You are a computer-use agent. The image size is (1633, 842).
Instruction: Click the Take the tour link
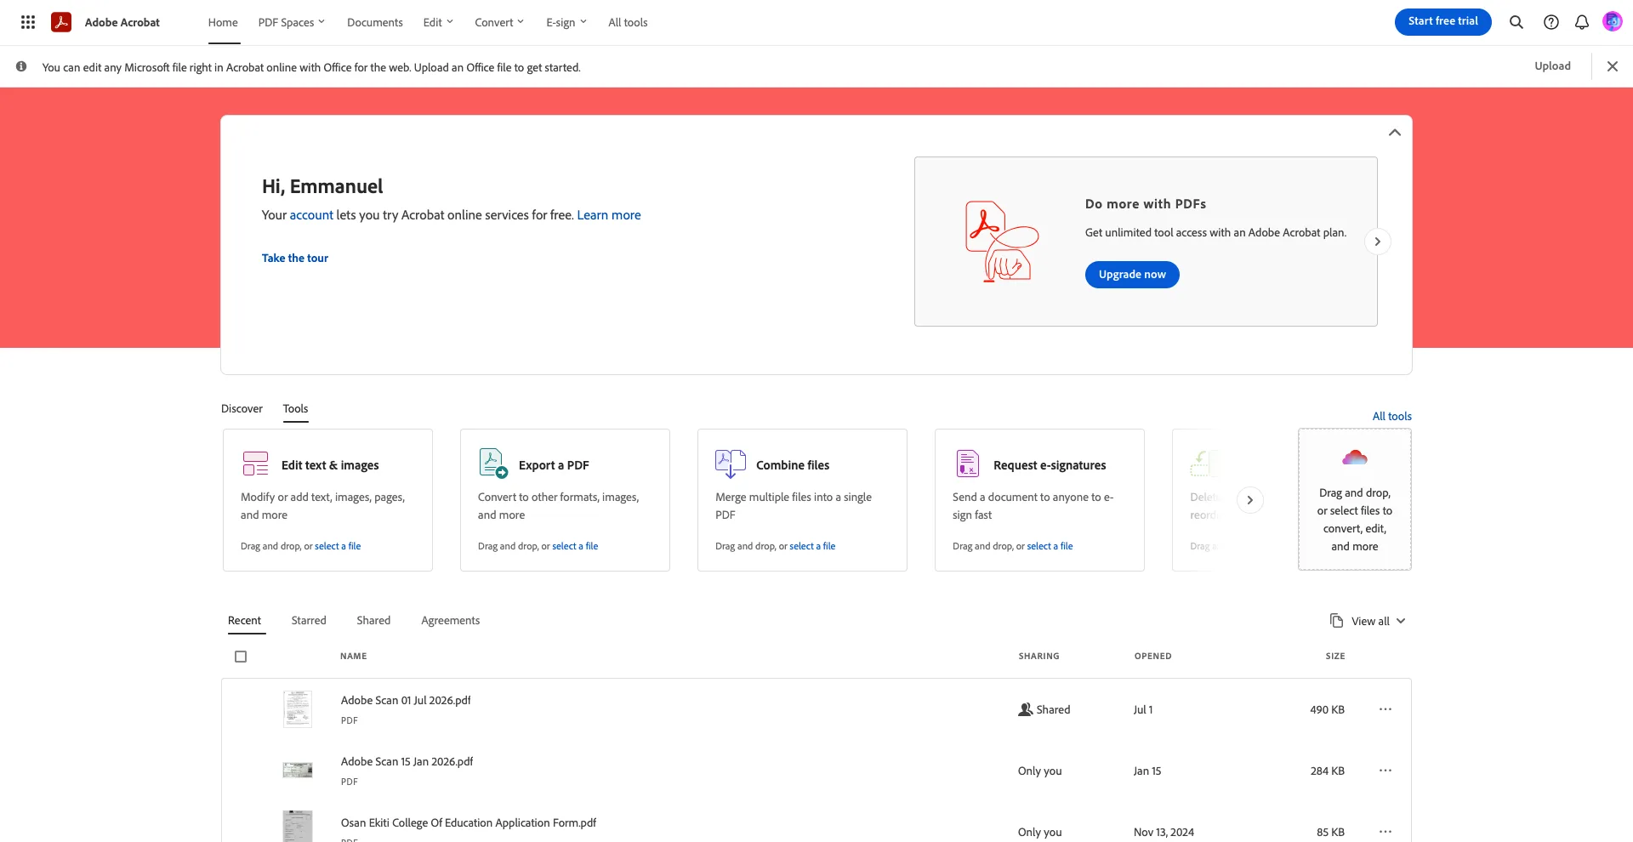294,258
